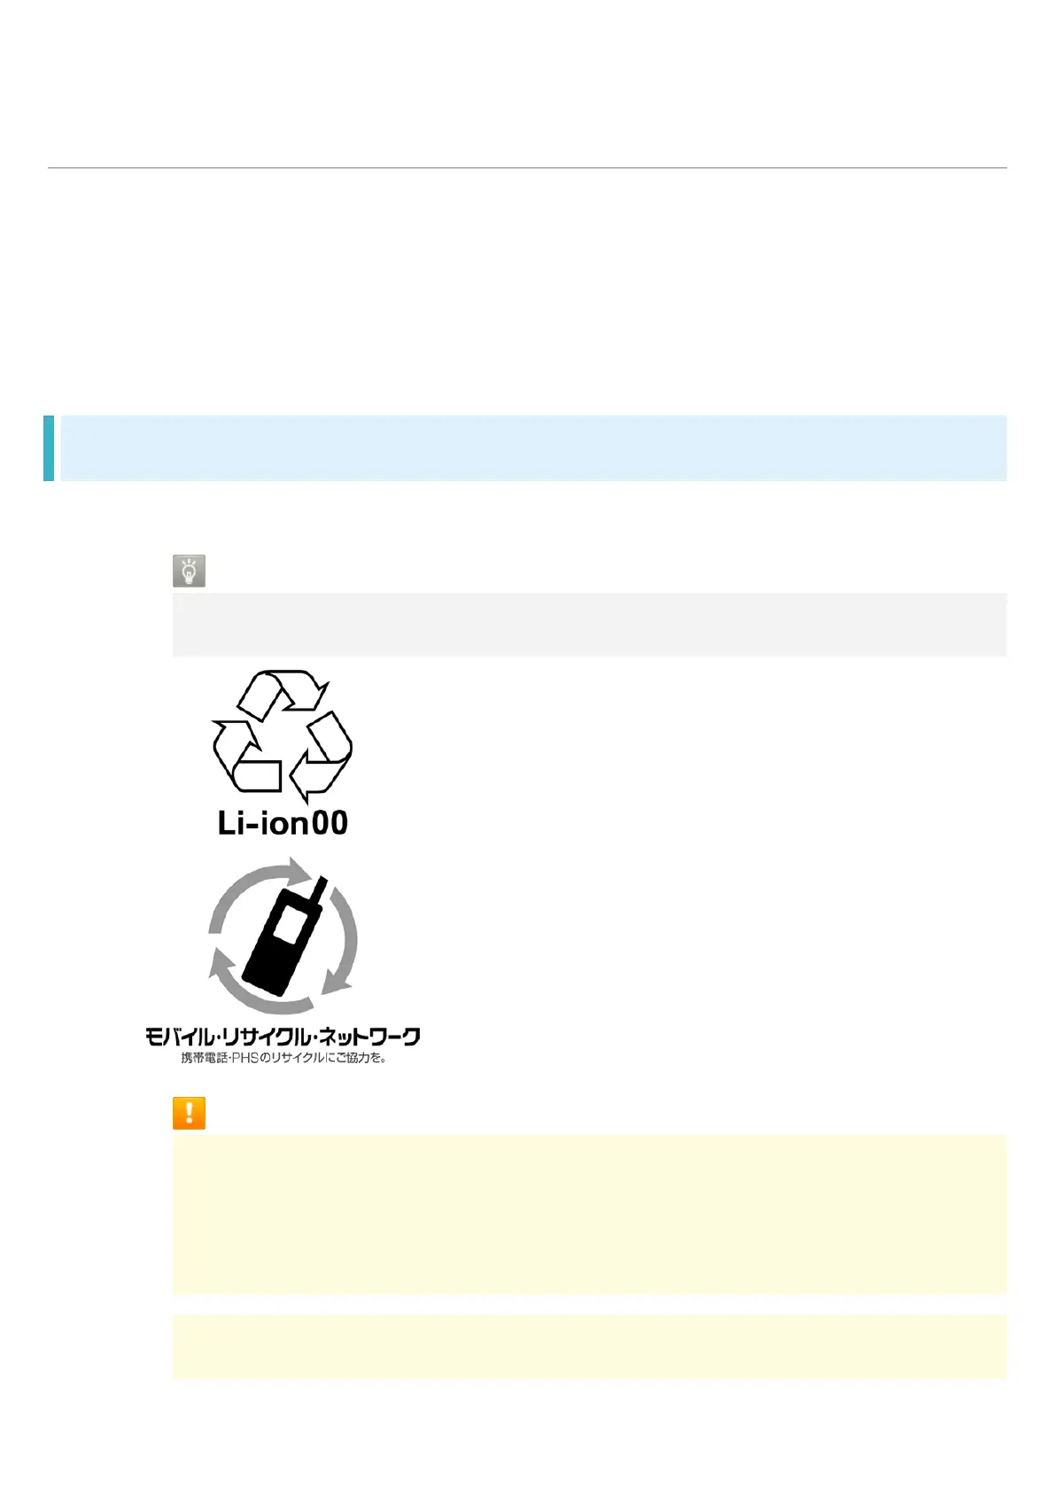Click the 携帯電話・PHSのリサイクルにご協力を caption
Screen dimensions: 1055x1492
283,1058
